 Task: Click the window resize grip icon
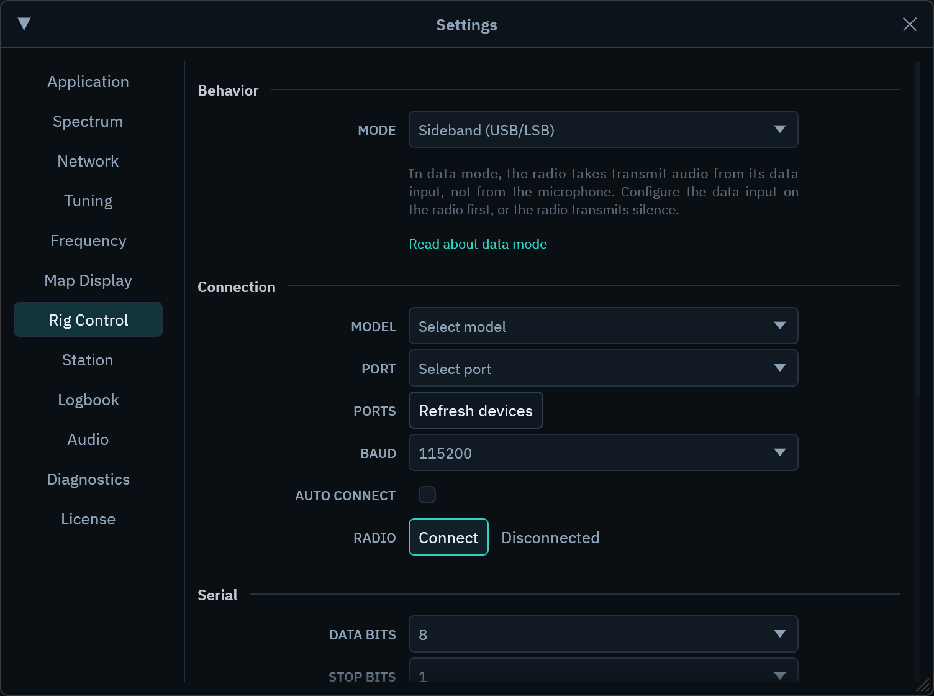tap(924, 686)
